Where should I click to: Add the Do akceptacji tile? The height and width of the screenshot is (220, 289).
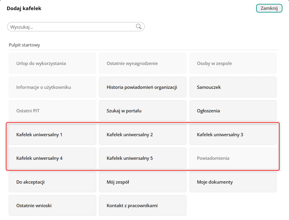point(52,182)
